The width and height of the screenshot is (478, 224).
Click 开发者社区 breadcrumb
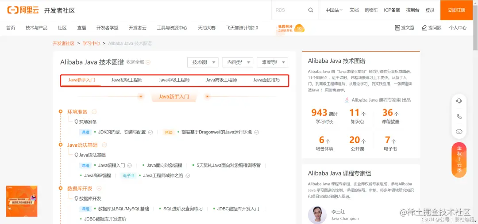pyautogui.click(x=64, y=43)
